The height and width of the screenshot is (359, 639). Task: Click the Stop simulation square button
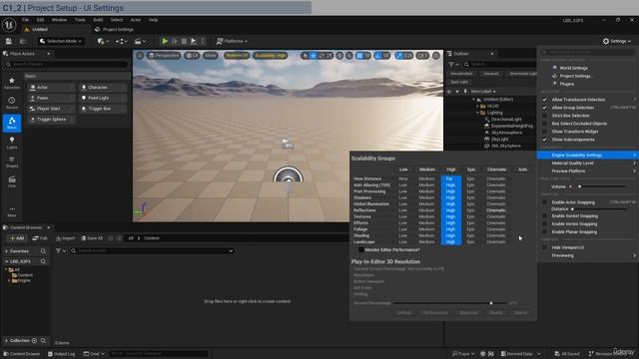click(x=184, y=41)
